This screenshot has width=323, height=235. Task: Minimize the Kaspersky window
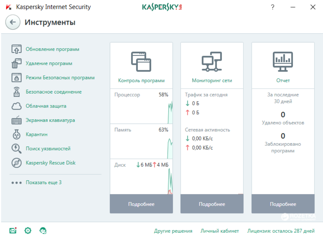pos(293,7)
